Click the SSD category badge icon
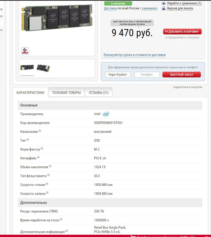The height and width of the screenshot is (237, 211). [25, 51]
